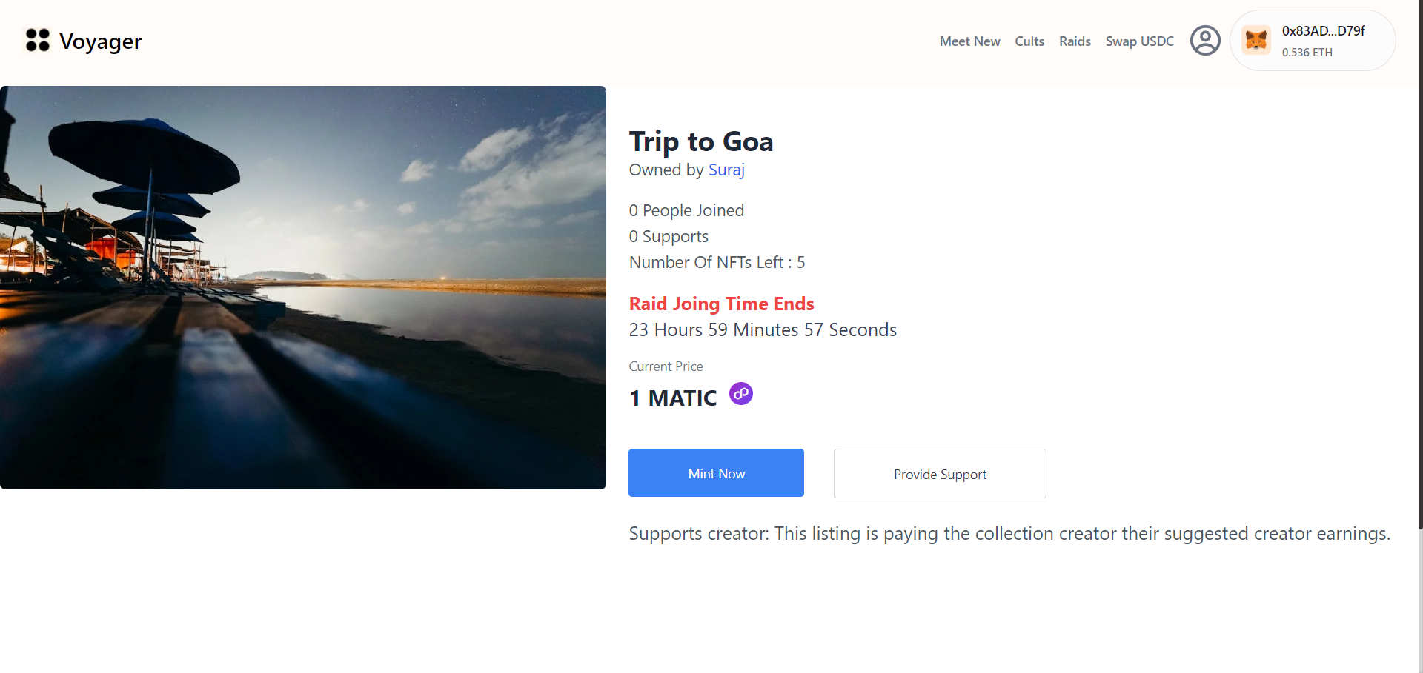Image resolution: width=1423 pixels, height=673 pixels.
Task: Click the wallet address 0x83AD...D79f
Action: pyautogui.click(x=1323, y=31)
